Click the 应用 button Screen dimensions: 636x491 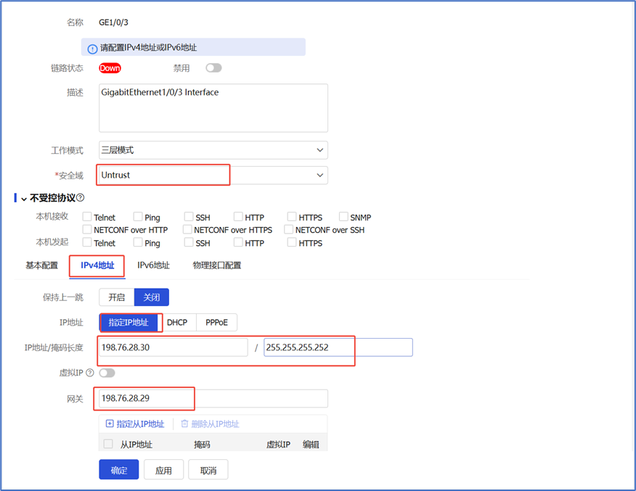tap(164, 470)
